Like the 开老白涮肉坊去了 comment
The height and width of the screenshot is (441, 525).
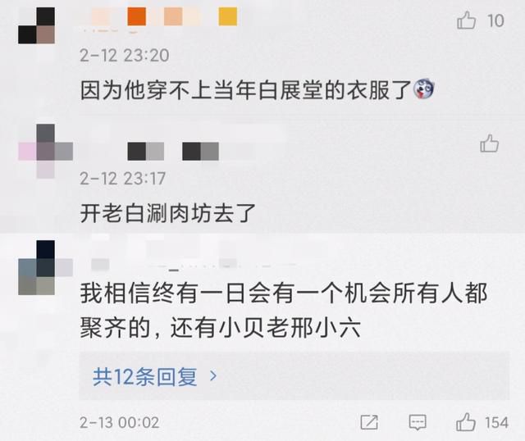[489, 143]
